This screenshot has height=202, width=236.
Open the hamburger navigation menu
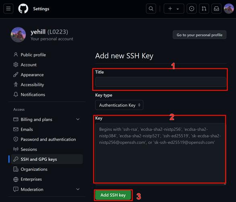tap(8, 8)
